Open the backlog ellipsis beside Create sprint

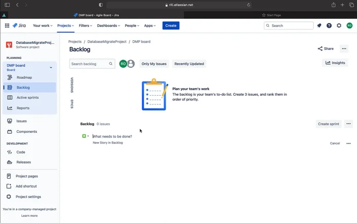(x=348, y=124)
